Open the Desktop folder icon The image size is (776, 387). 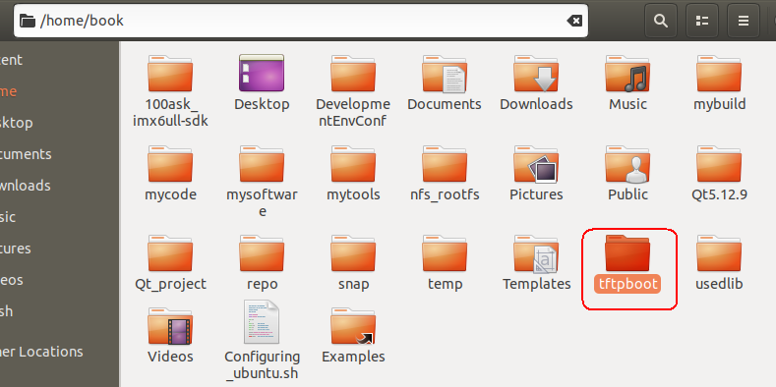click(x=262, y=73)
